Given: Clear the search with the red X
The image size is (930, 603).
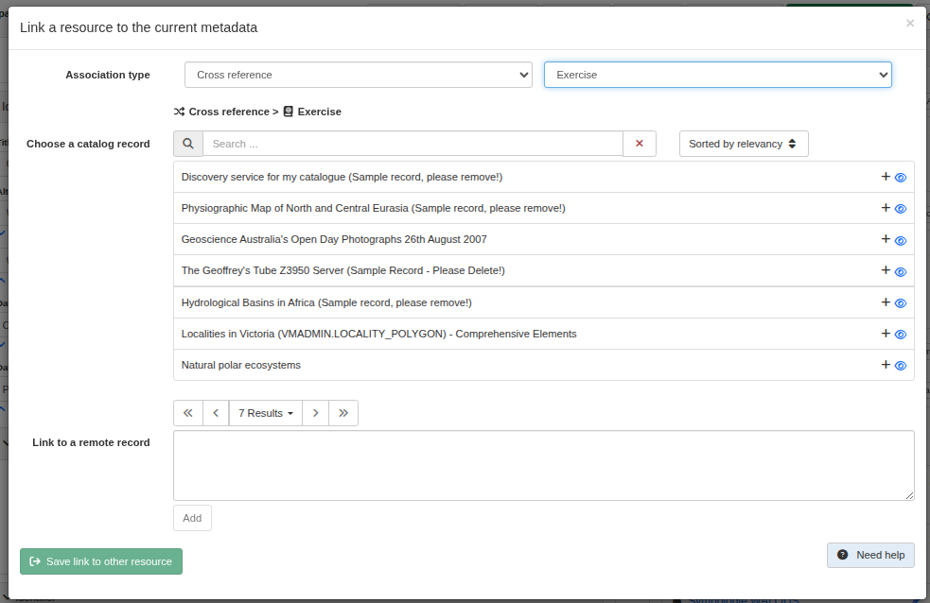Looking at the screenshot, I should (640, 144).
